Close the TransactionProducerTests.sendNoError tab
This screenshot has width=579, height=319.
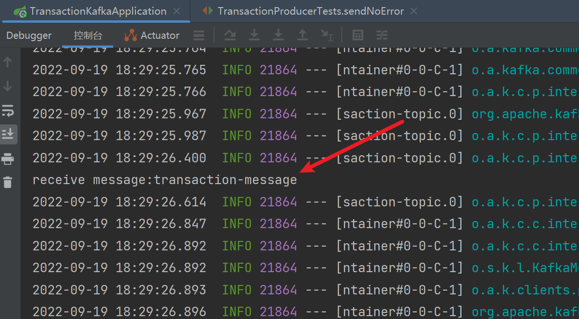tap(414, 11)
